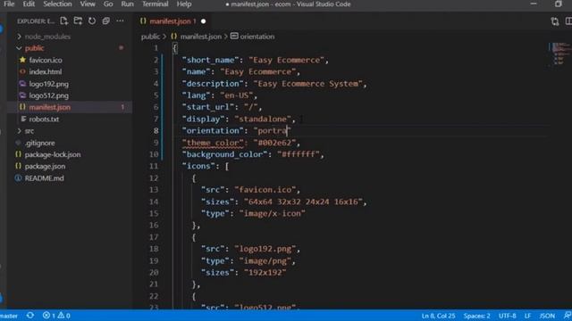
Task: Open the Go menu
Action: (108, 4)
